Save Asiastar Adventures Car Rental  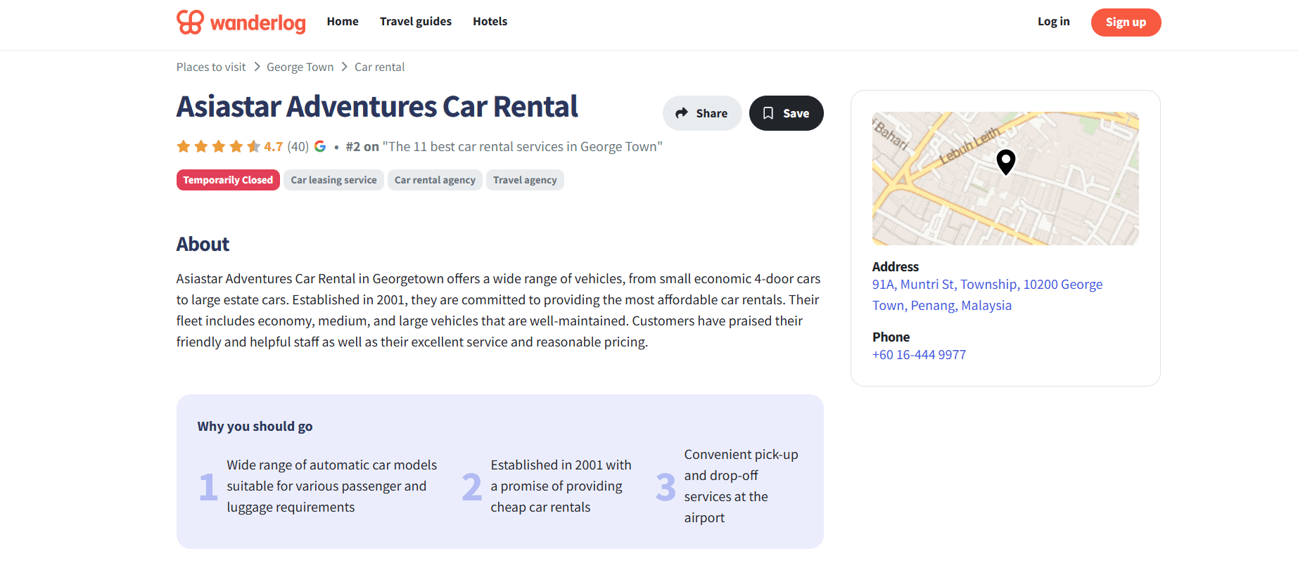tap(786, 113)
